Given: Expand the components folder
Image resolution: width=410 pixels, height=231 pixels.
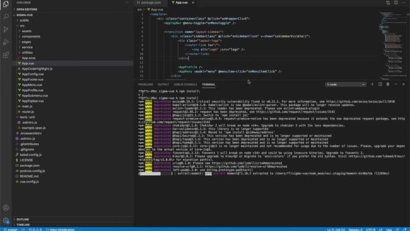Looking at the screenshot, I should coord(31,37).
